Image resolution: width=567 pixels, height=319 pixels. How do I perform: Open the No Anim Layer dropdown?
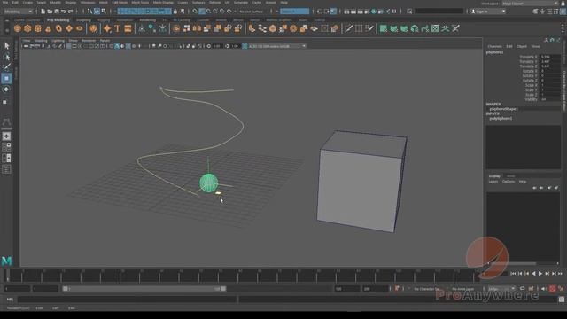tap(464, 289)
